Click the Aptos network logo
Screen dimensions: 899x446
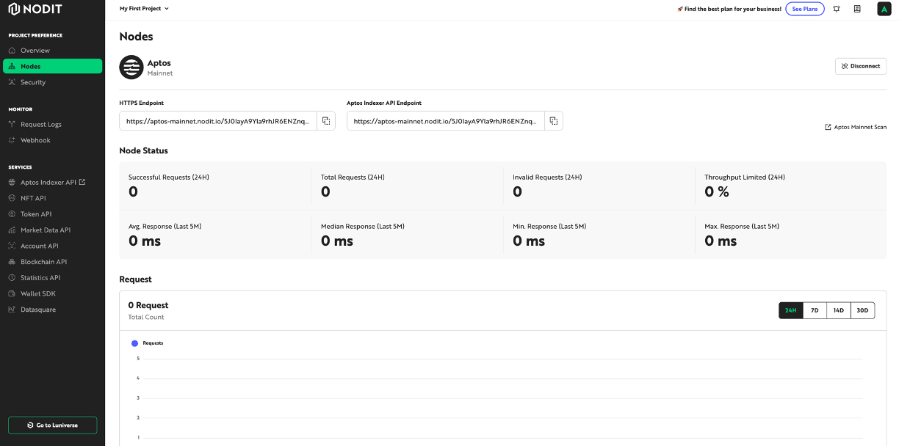click(x=131, y=67)
